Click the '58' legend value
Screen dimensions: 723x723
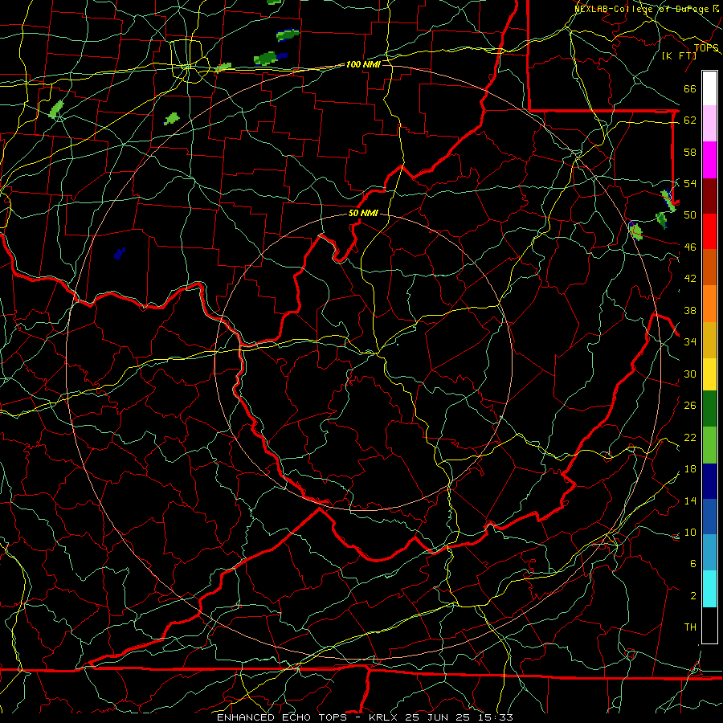[690, 152]
